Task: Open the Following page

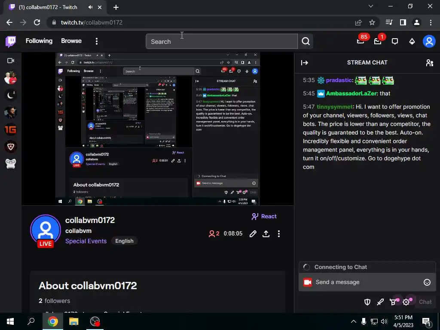Action: point(39,41)
